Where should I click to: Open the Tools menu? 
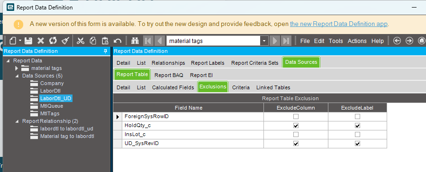click(336, 41)
